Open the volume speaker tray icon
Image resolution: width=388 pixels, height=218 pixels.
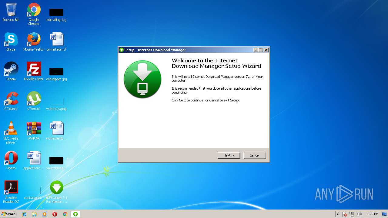[359, 214]
